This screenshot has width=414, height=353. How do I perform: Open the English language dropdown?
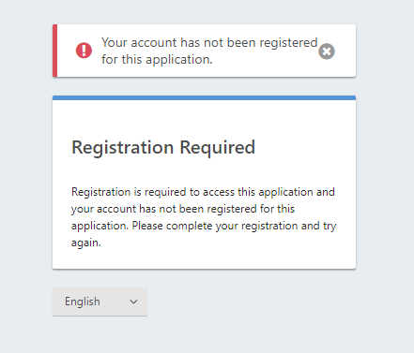pyautogui.click(x=100, y=302)
